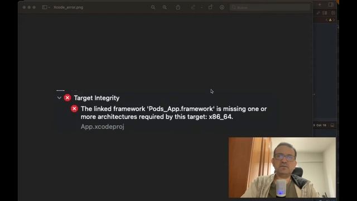Open the Share button in Preview toolbar
Image resolution: width=357 pixels, height=201 pixels.
click(x=178, y=7)
